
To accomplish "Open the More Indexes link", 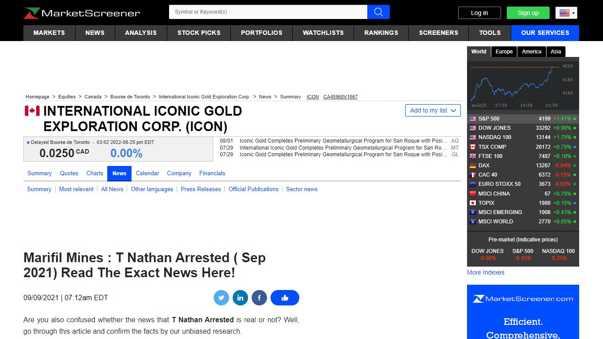I will pos(486,272).
